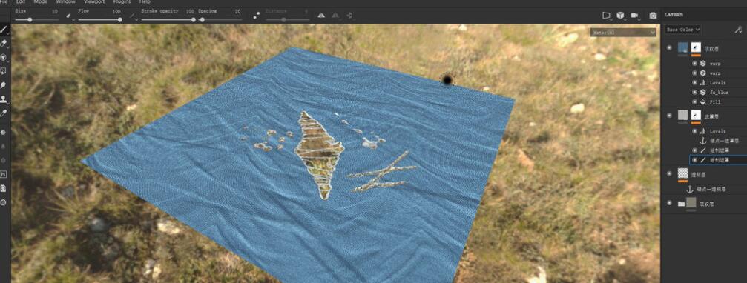Toggle visibility of the Fill effect
The width and height of the screenshot is (747, 283).
click(x=694, y=101)
